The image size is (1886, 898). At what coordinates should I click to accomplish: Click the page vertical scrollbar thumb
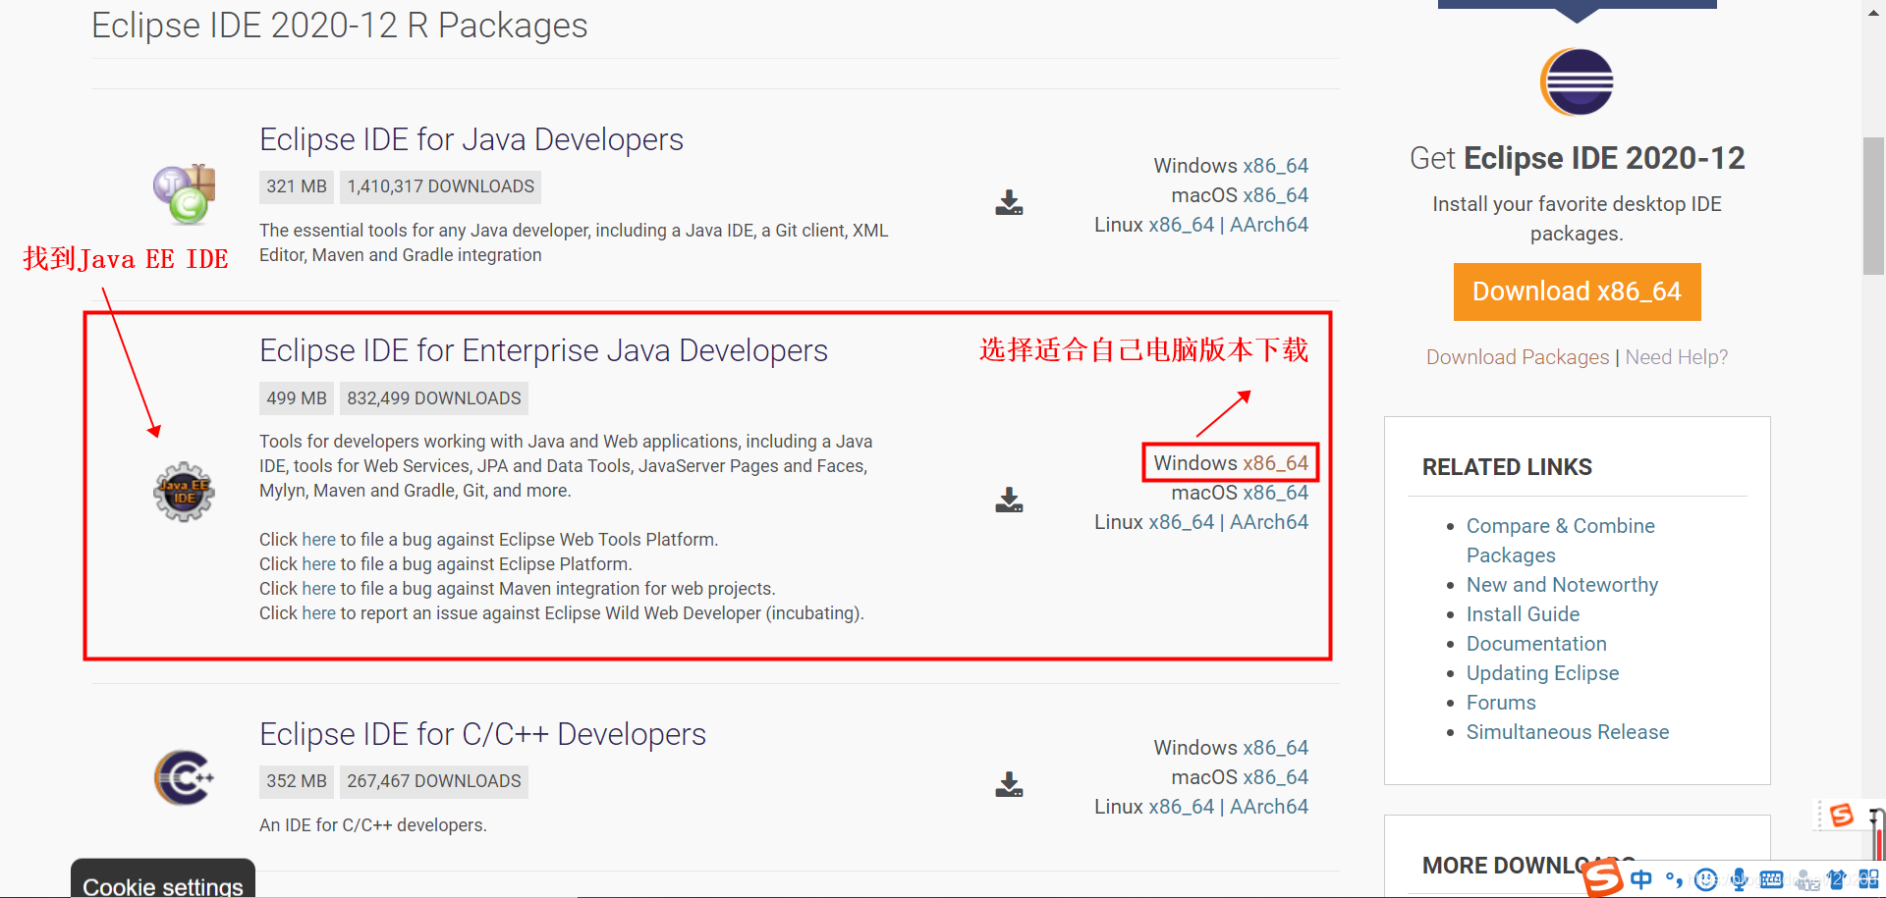(x=1873, y=206)
